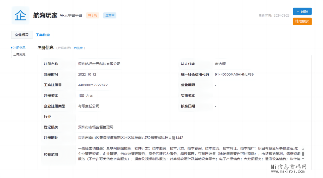Go to 注册信息 in the sidebar
The width and height of the screenshot is (323, 178).
[x=19, y=48]
